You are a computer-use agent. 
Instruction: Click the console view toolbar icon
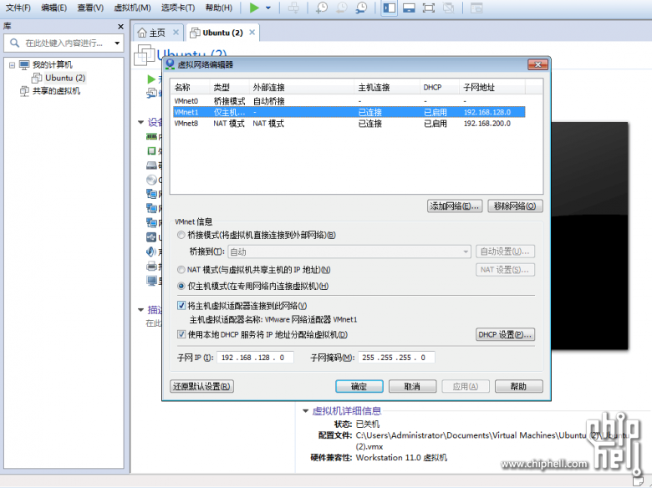(476, 8)
